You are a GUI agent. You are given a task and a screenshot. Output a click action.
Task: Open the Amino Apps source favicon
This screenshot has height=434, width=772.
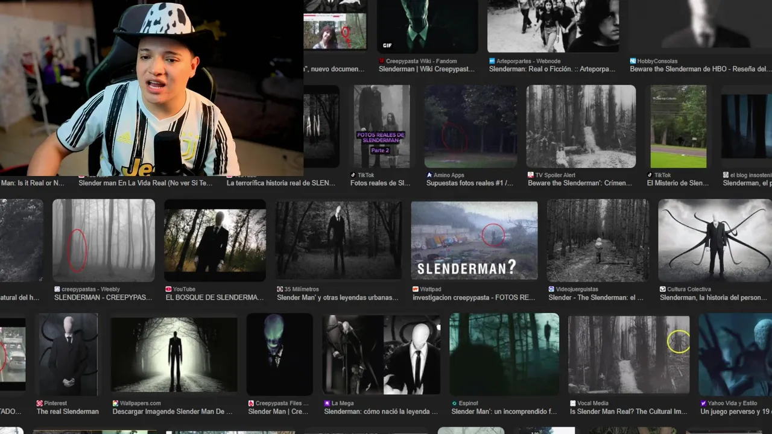[x=429, y=175]
